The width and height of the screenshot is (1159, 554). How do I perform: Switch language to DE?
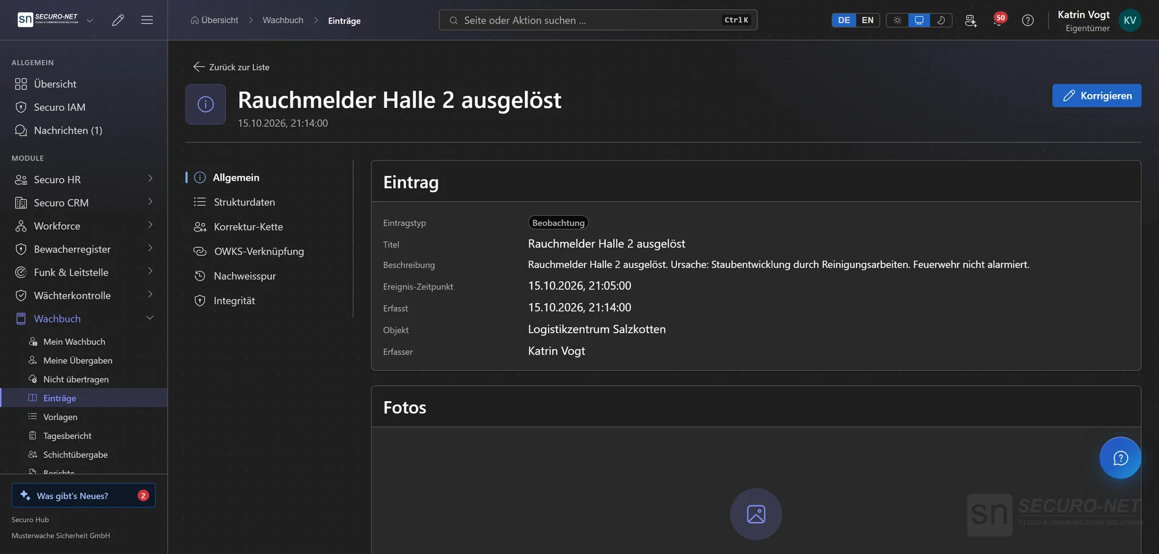844,20
